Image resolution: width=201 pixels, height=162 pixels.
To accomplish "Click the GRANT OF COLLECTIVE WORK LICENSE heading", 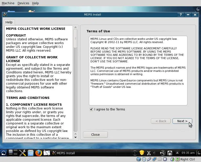I will (32, 59).
